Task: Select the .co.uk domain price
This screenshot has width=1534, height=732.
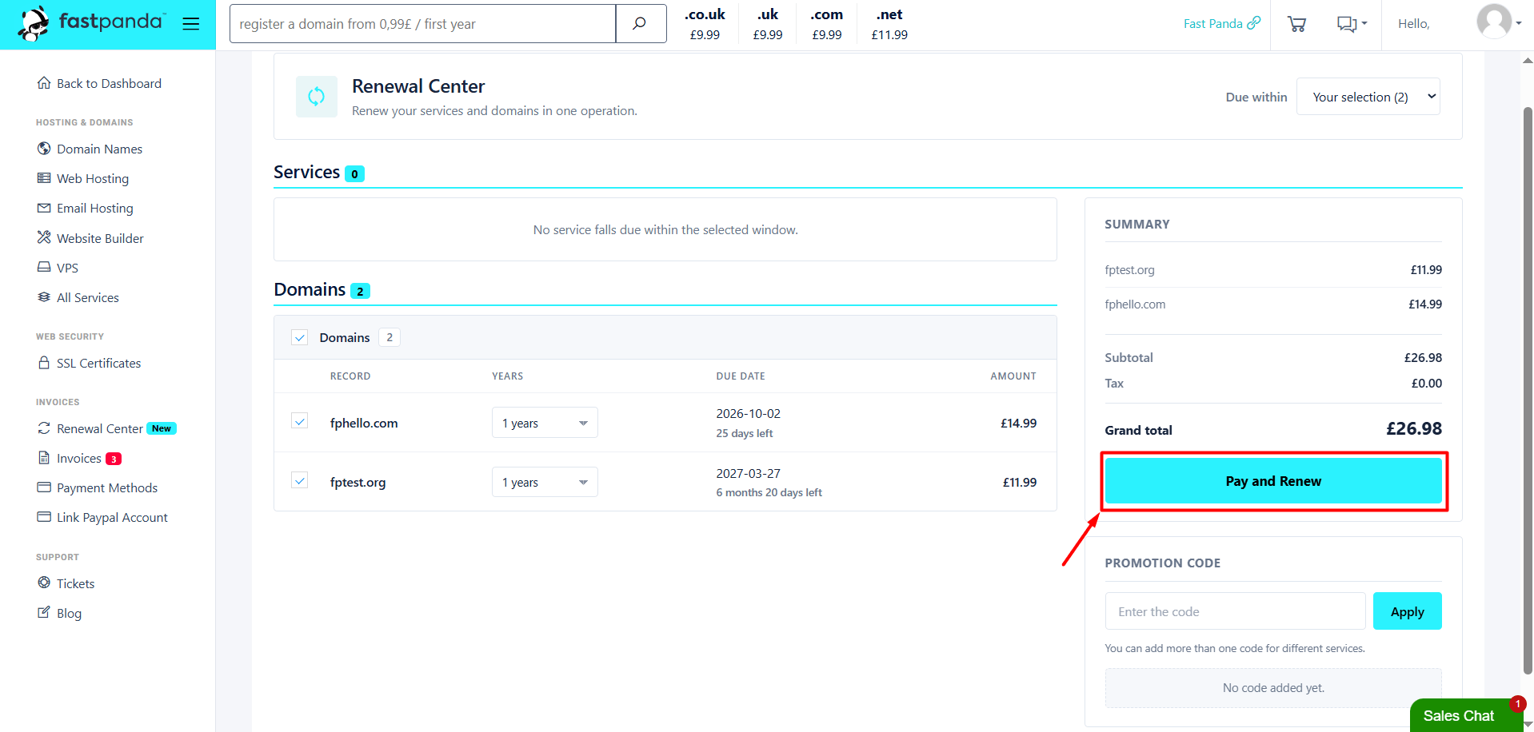Action: [x=705, y=24]
